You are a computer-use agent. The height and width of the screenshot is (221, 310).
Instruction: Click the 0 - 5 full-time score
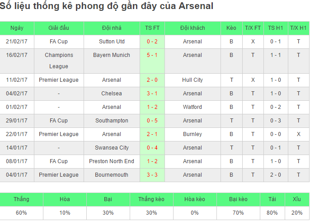pyautogui.click(x=152, y=121)
